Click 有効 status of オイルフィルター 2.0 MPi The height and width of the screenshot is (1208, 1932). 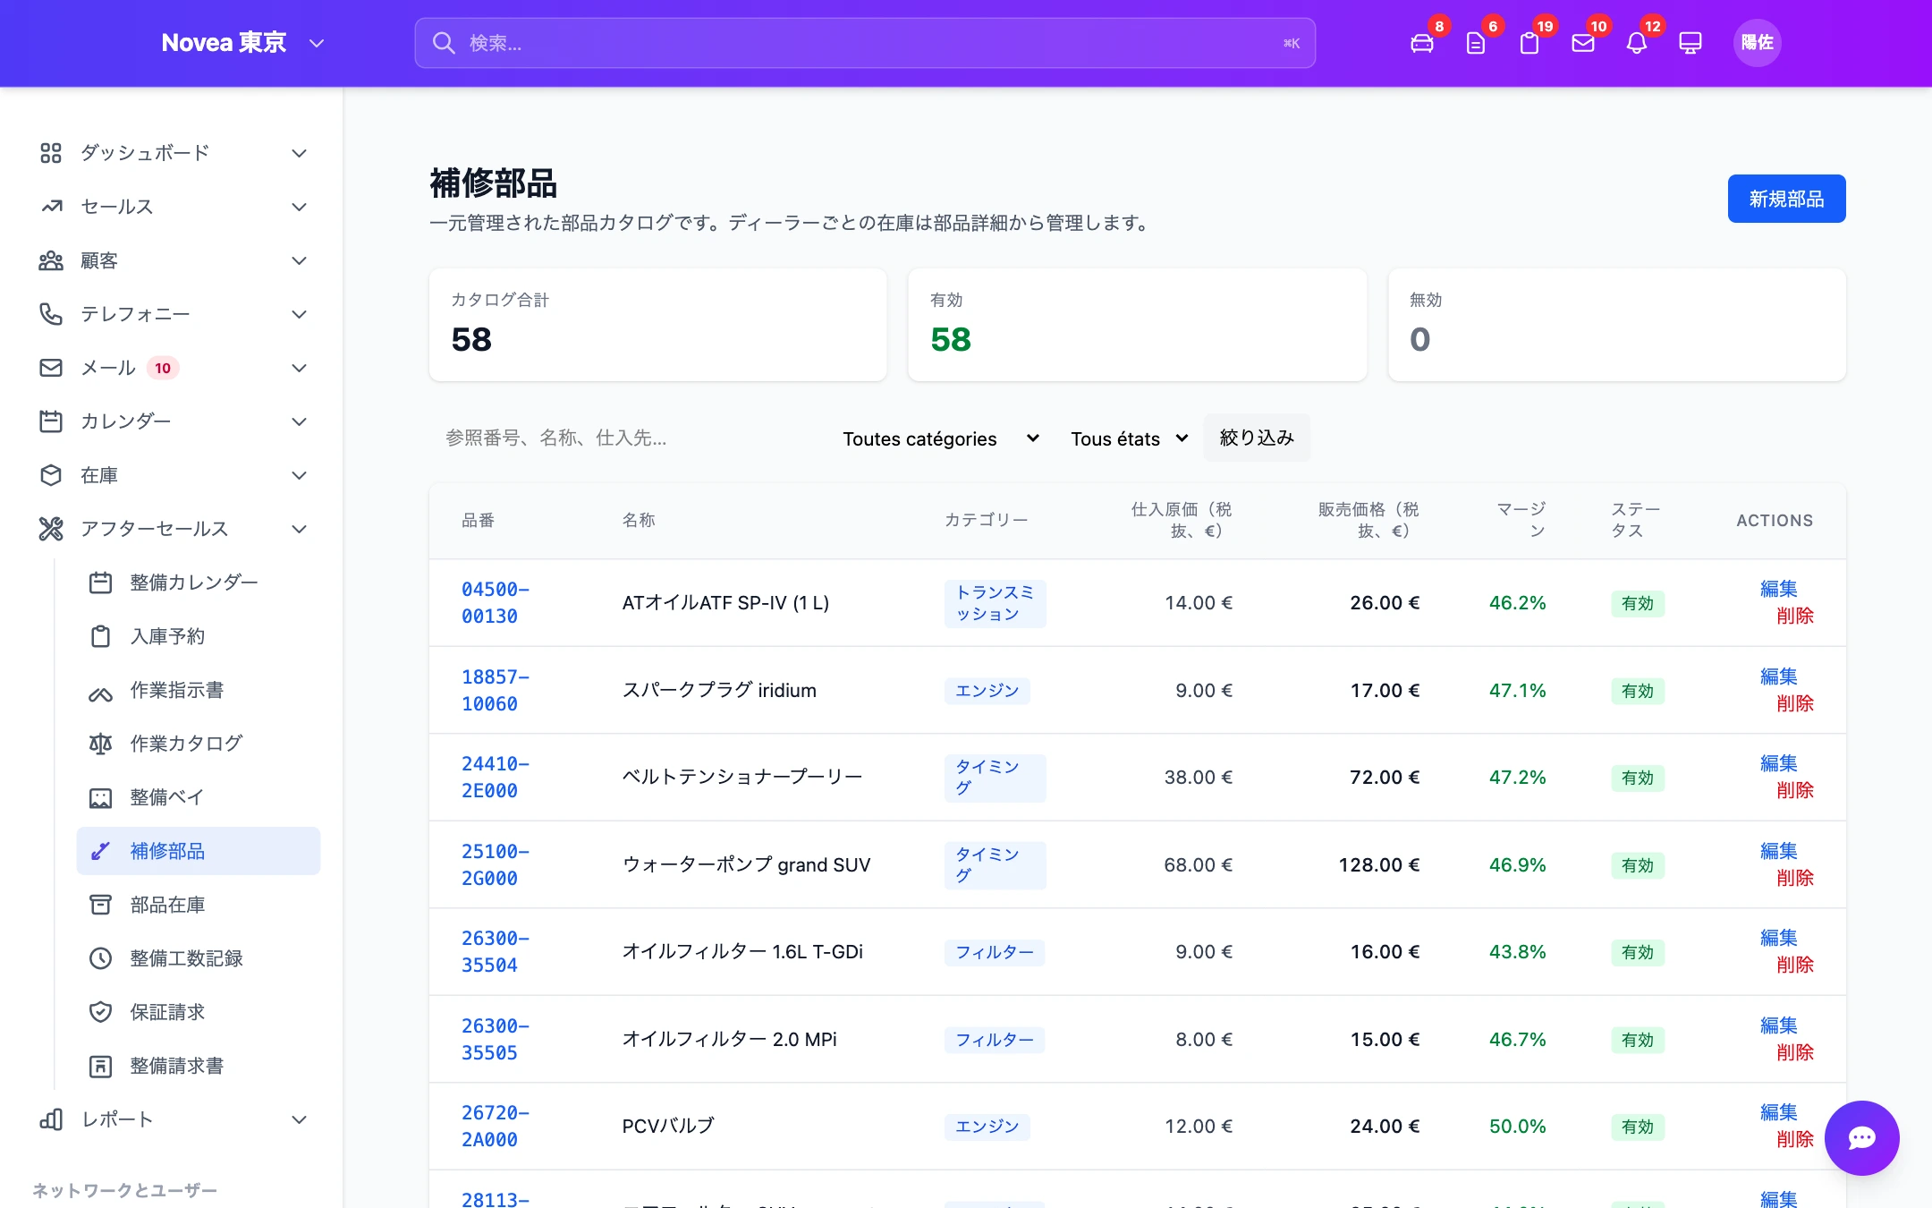tap(1637, 1040)
